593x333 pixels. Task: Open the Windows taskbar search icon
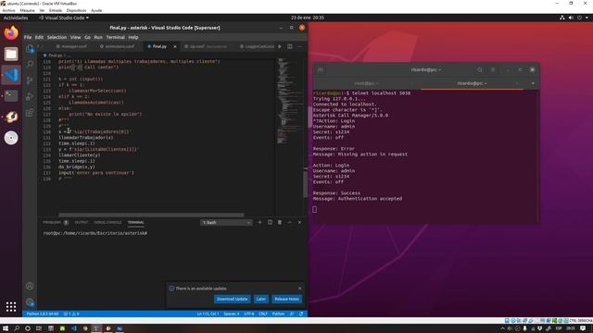(17, 328)
